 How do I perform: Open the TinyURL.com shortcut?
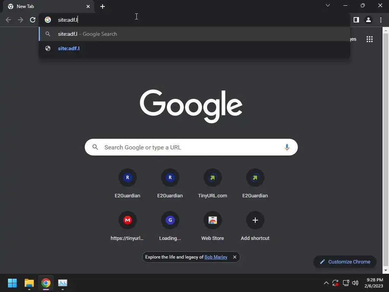coord(213,184)
